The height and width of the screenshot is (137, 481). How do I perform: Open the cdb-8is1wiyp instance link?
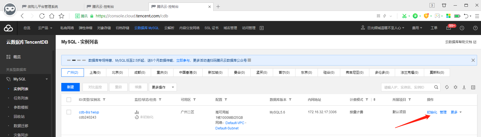tap(89, 112)
